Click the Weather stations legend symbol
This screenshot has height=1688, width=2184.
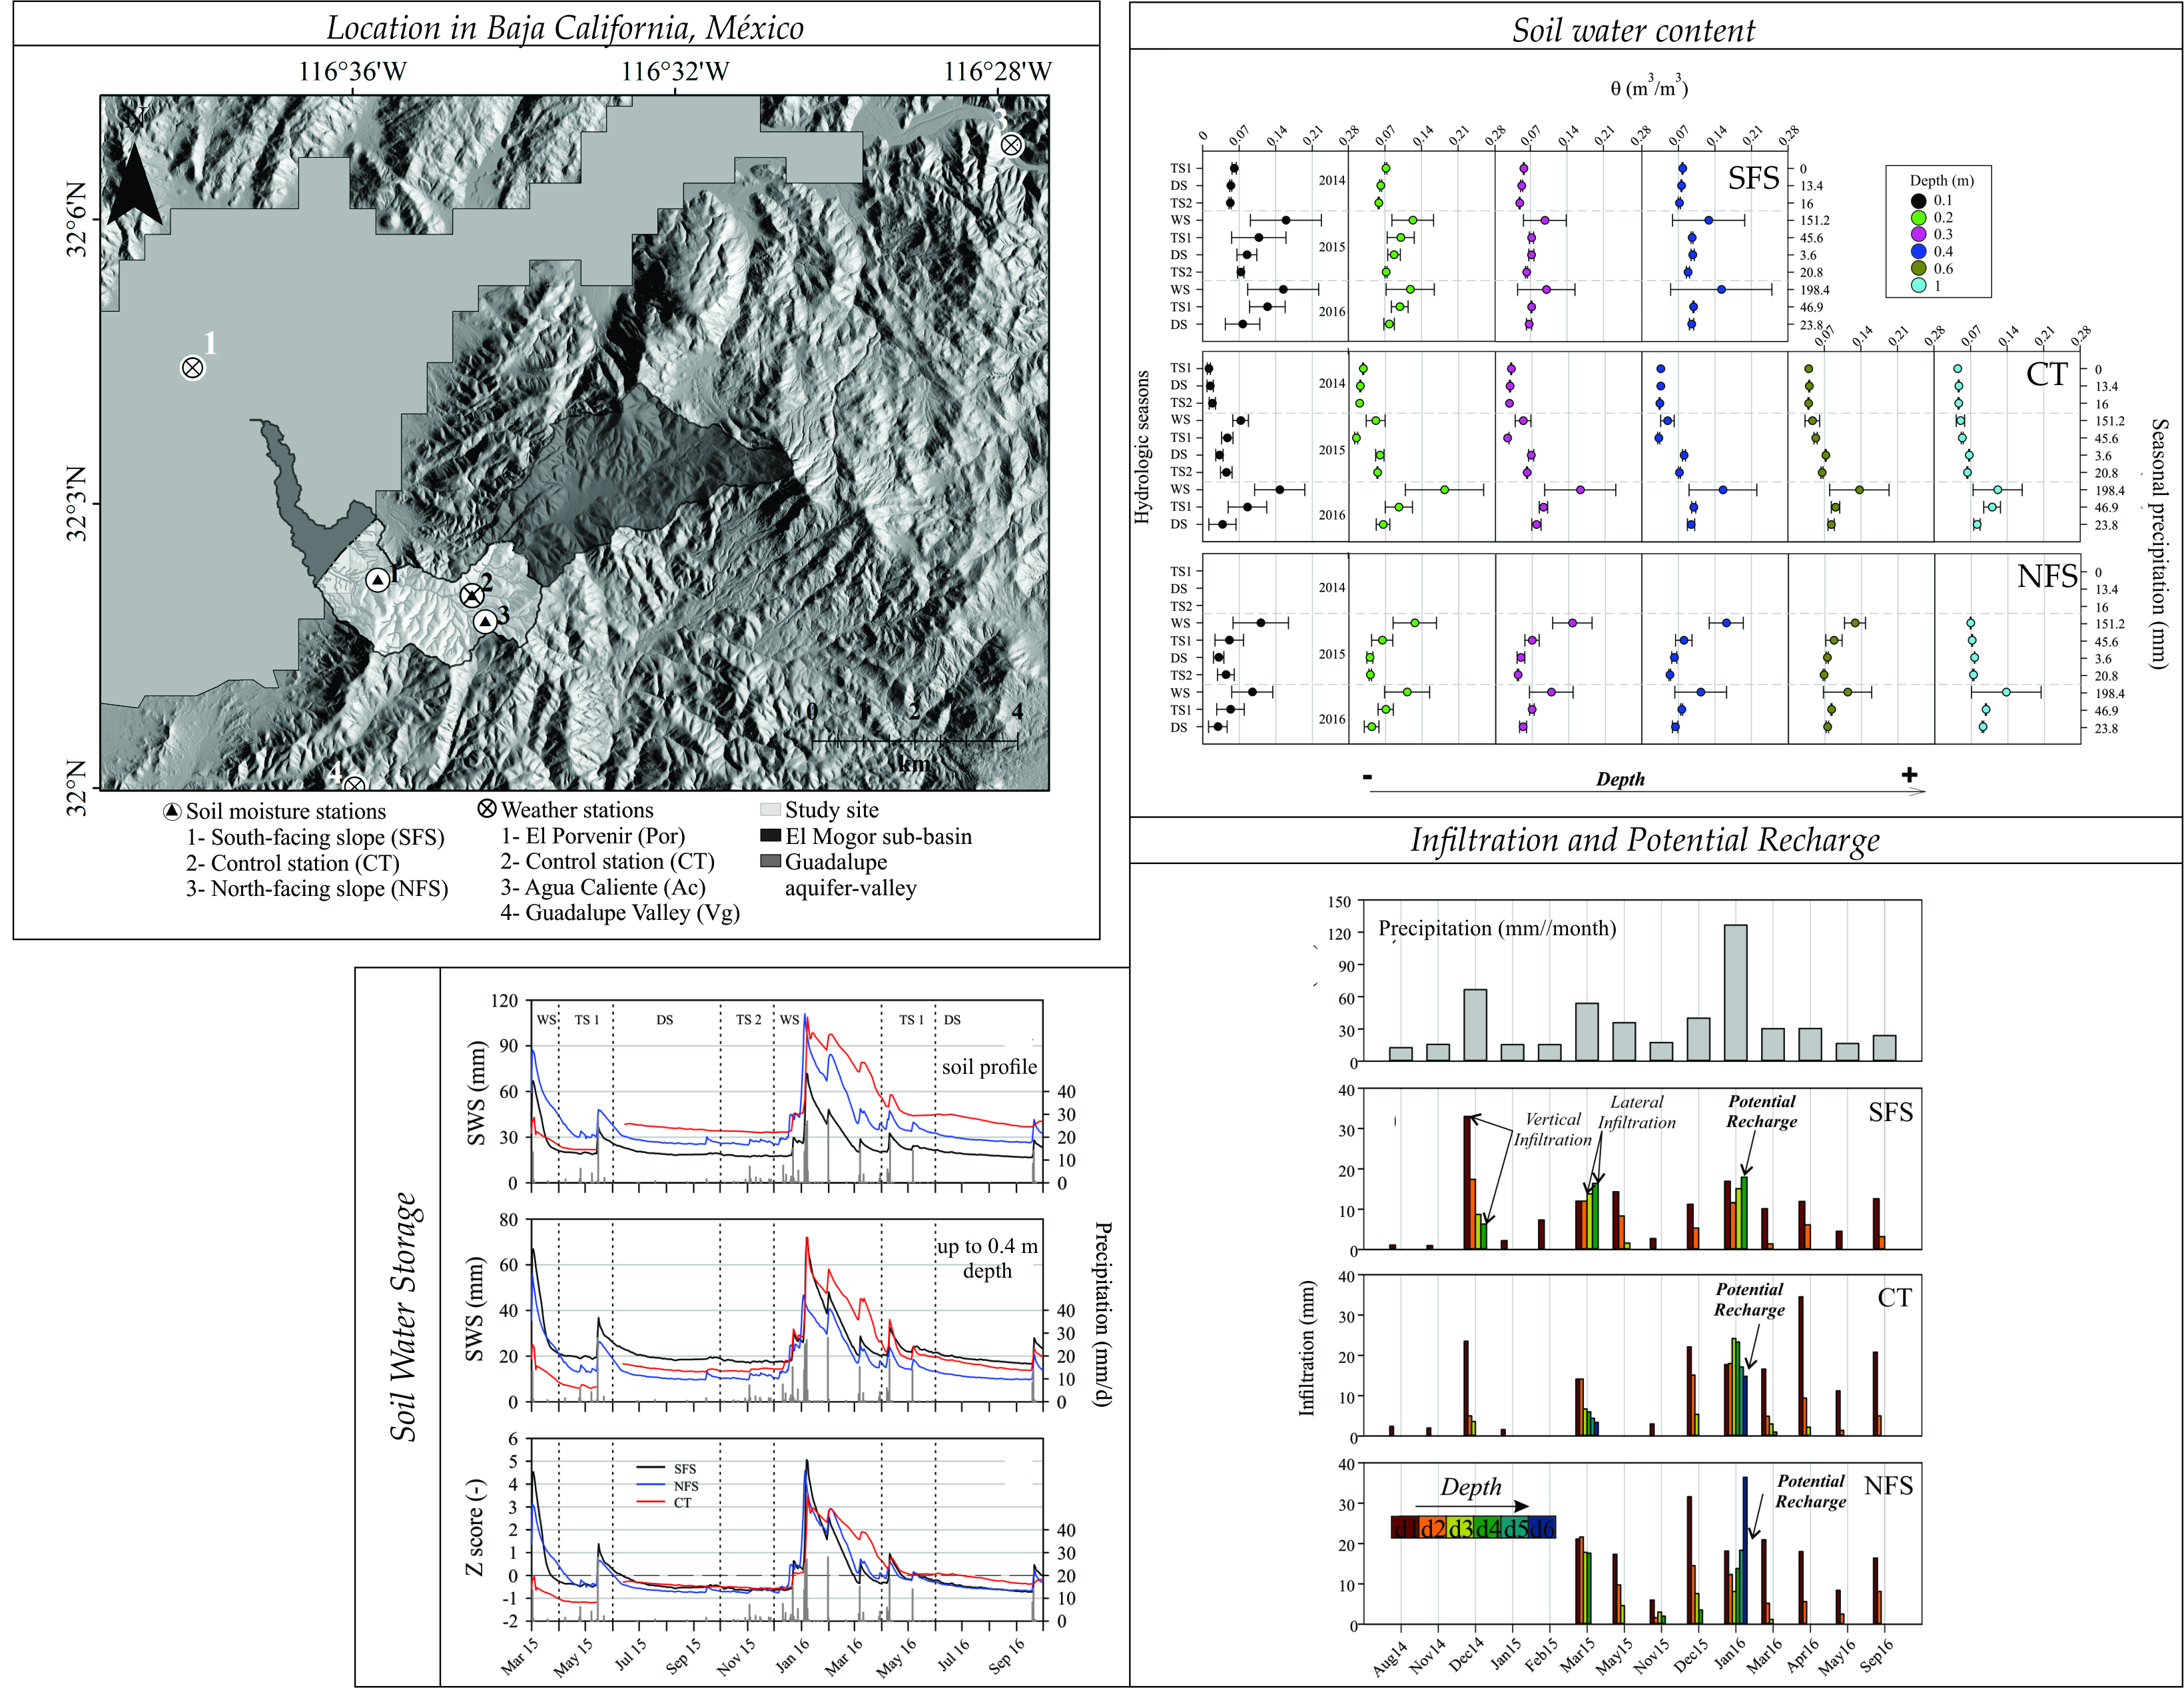(x=487, y=809)
